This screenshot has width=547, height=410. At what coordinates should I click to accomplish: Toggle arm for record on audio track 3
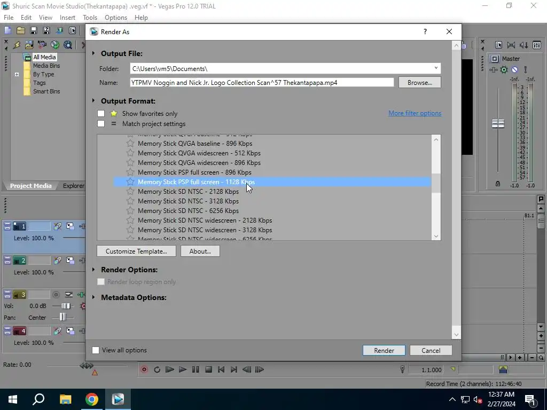click(x=56, y=295)
